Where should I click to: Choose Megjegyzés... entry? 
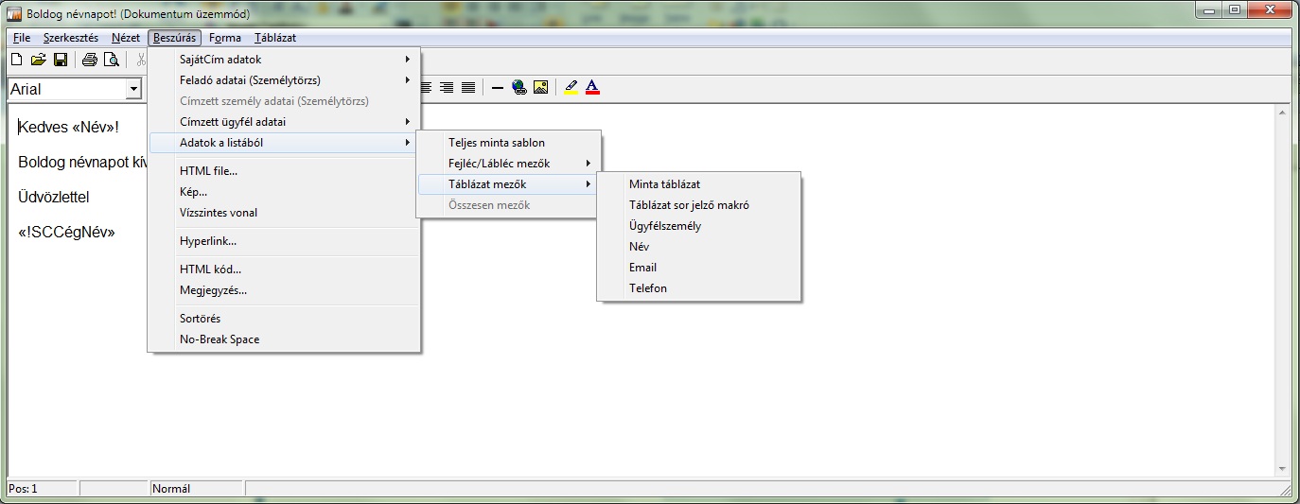click(x=284, y=290)
